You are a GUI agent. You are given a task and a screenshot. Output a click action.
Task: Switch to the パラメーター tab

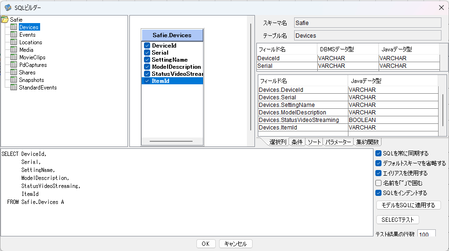pyautogui.click(x=338, y=142)
